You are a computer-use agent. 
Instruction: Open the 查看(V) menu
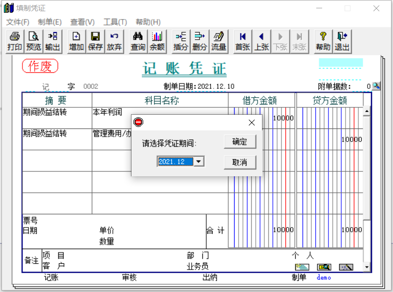82,22
